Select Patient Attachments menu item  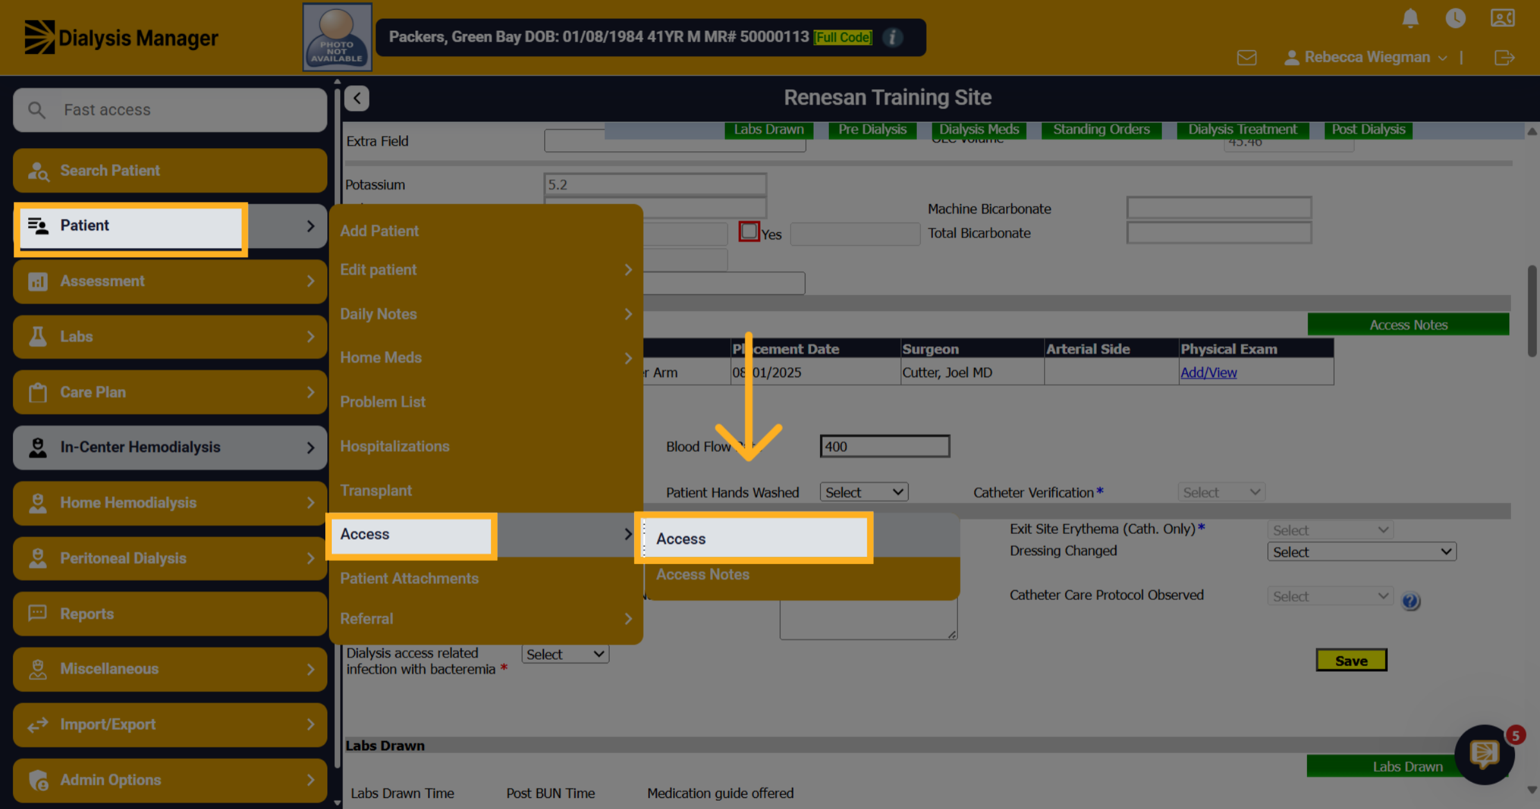click(x=409, y=578)
